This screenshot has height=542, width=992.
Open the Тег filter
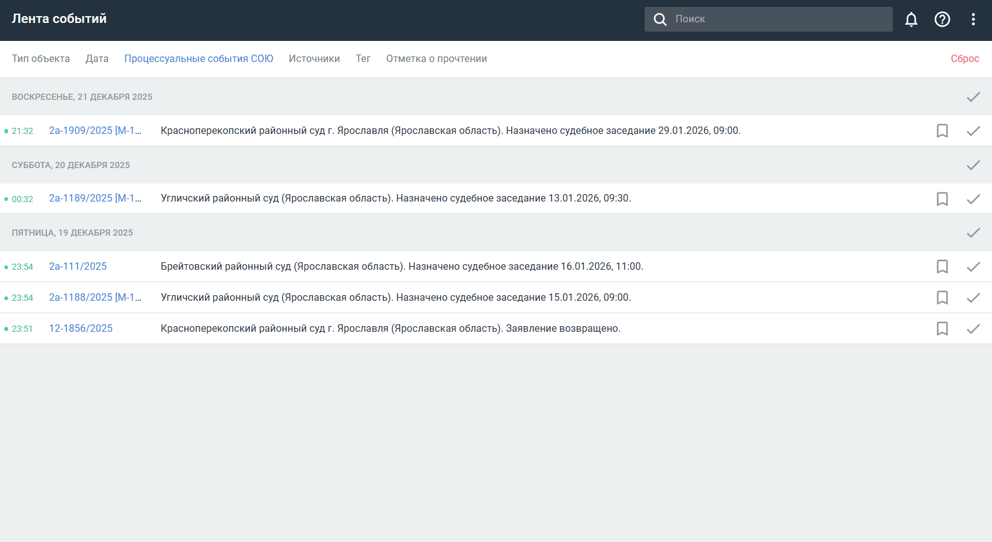point(363,59)
